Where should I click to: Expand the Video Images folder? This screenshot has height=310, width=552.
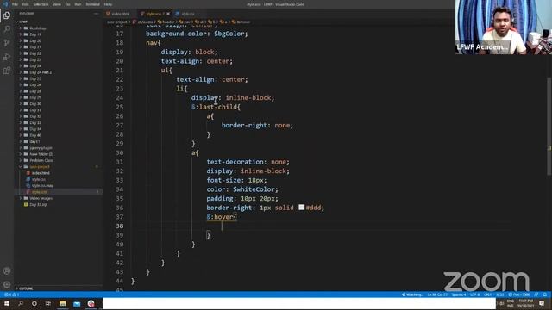pos(41,198)
